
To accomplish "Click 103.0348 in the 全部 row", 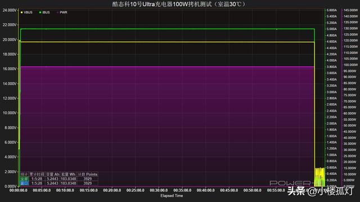I will (x=69, y=178).
